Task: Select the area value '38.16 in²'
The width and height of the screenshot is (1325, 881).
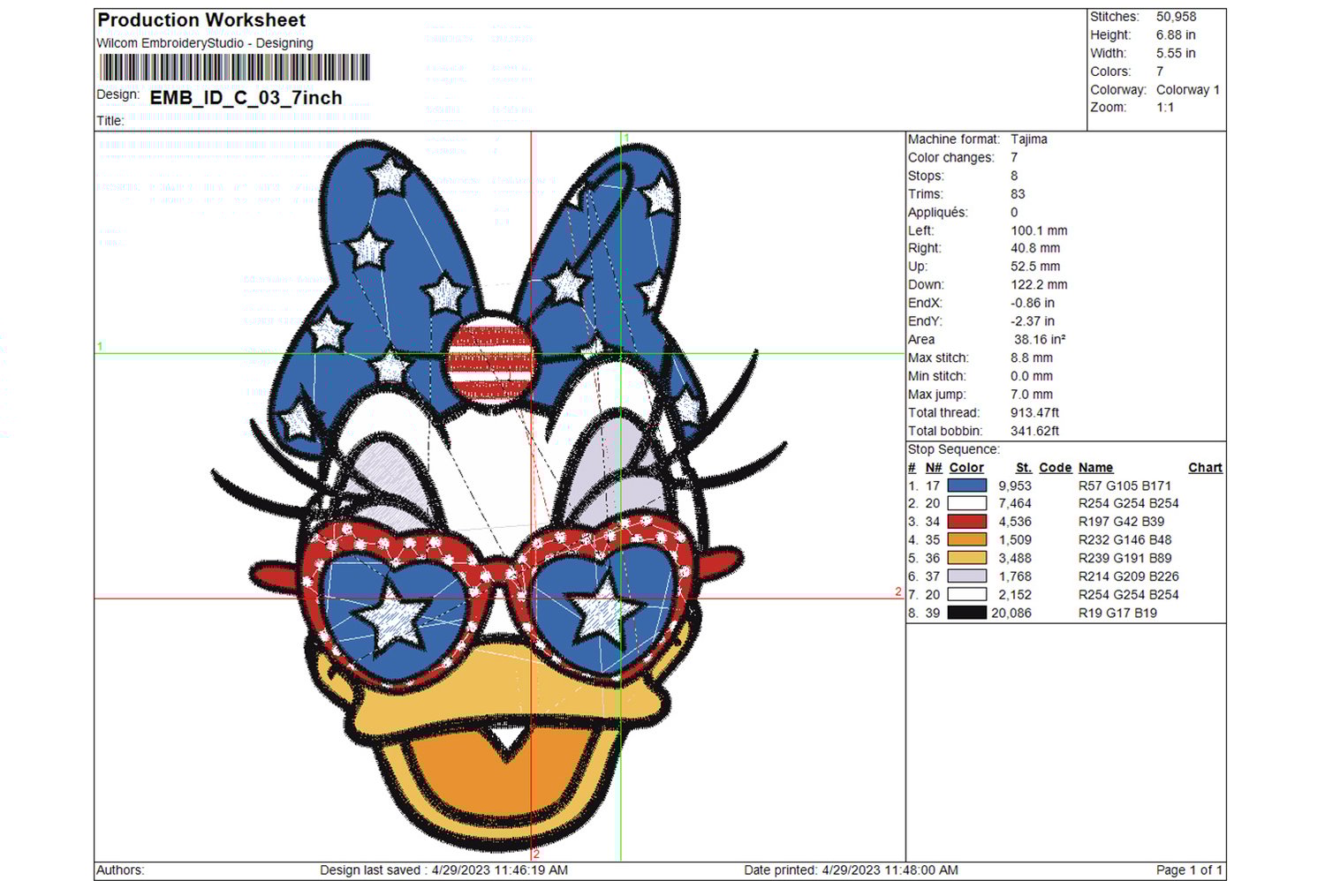Action: pos(1040,340)
